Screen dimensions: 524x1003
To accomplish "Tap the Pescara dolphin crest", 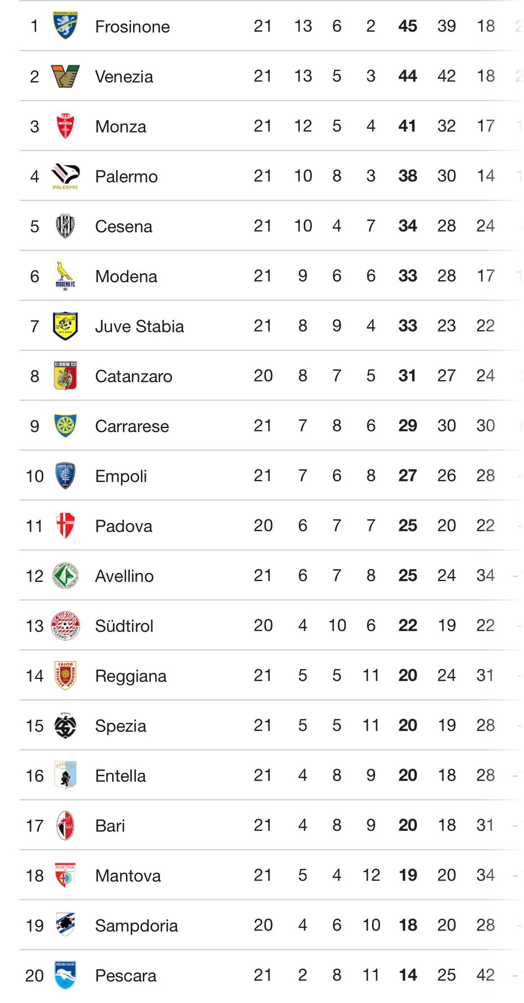I will 65,975.
